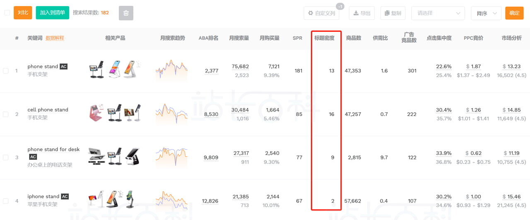530x220 pixels.
Task: Click monthly search volume 21,385
Action: [x=241, y=196]
